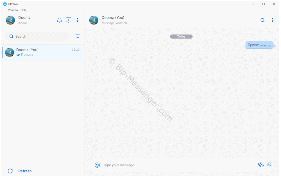Screen dimensions: 281x178
Task: Open chat header three-dot menu
Action: click(x=272, y=20)
